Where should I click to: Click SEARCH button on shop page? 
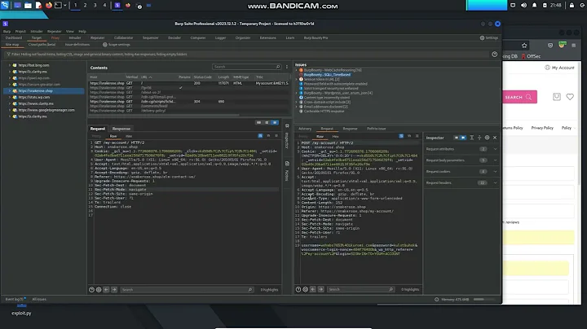coord(519,97)
